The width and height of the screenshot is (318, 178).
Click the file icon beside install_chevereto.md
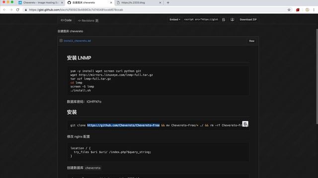coord(61,41)
